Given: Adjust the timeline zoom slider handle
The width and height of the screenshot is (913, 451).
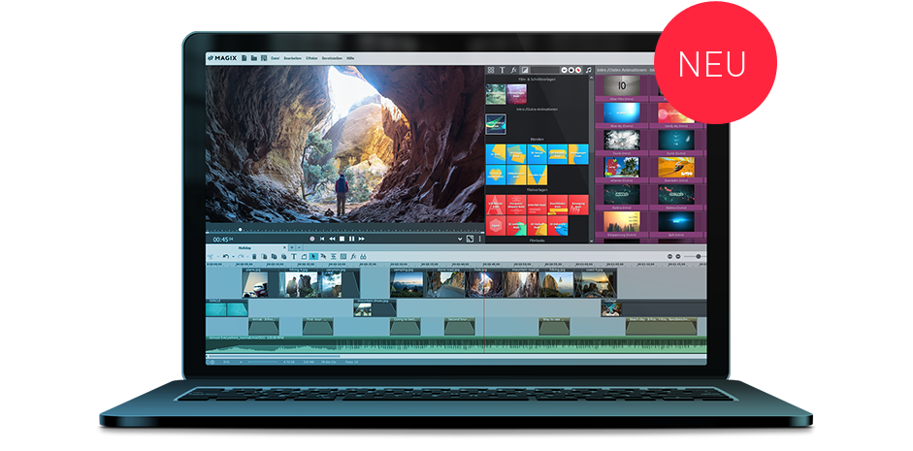Looking at the screenshot, I should coord(700,256).
